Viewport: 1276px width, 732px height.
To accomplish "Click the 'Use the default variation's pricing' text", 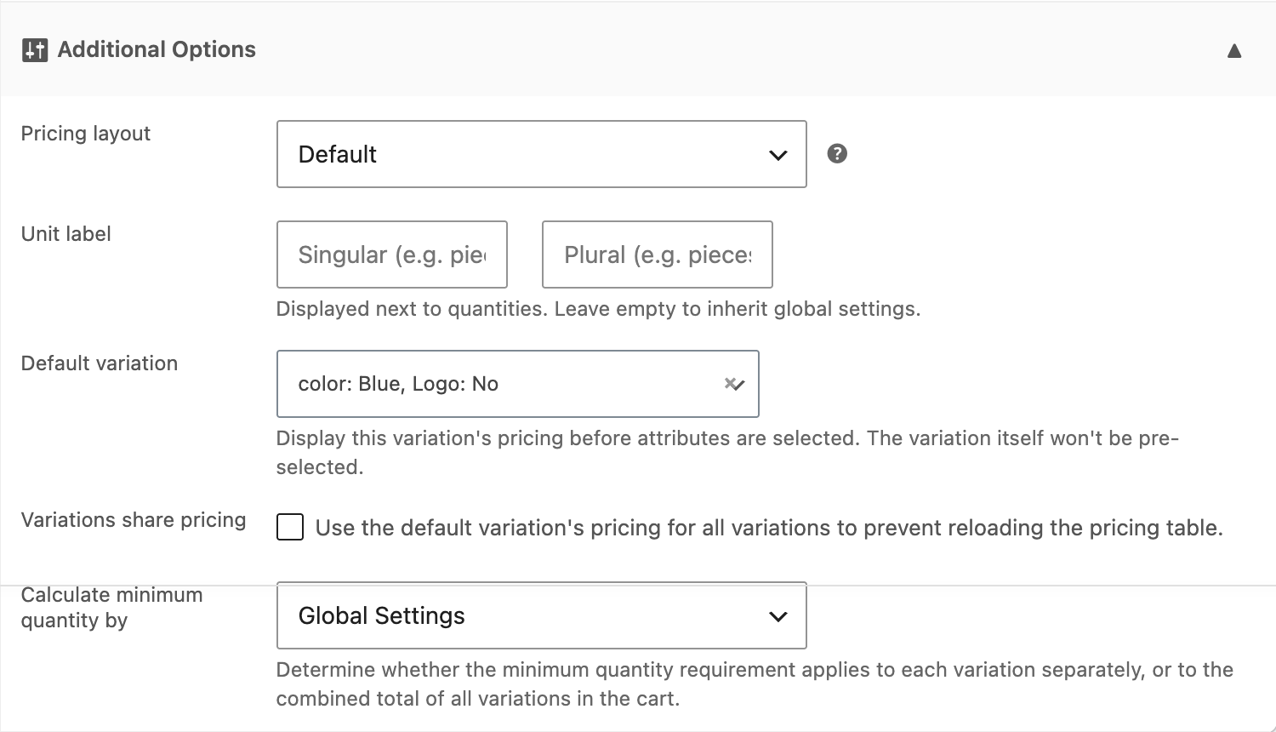I will pyautogui.click(x=769, y=528).
